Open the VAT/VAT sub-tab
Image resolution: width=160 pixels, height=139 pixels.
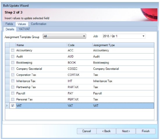24,29
